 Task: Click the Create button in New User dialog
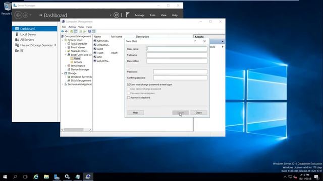tap(181, 113)
